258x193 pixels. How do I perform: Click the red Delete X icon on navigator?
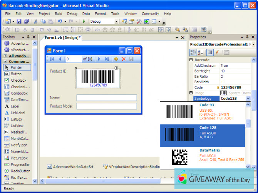[x=124, y=59]
